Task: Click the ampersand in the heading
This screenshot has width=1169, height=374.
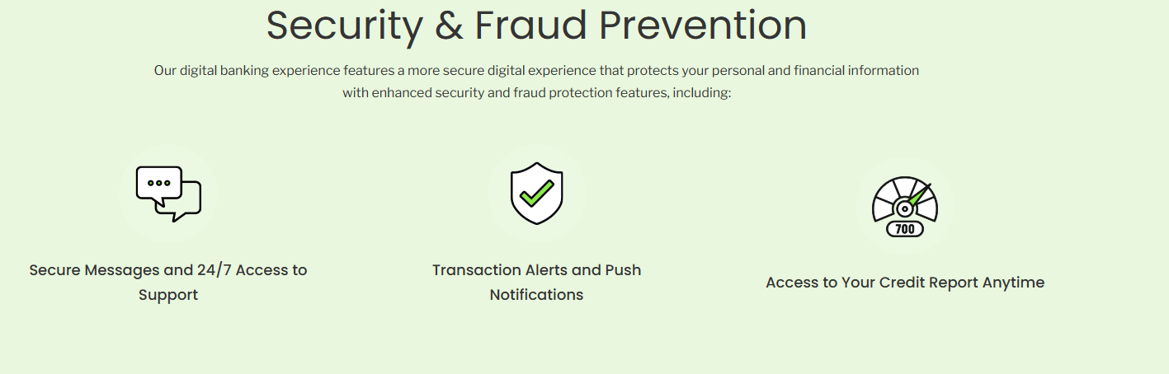Action: 449,25
